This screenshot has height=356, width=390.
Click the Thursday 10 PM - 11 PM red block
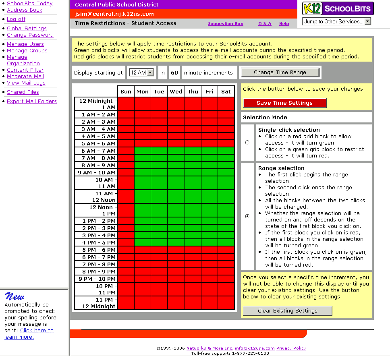(x=193, y=289)
